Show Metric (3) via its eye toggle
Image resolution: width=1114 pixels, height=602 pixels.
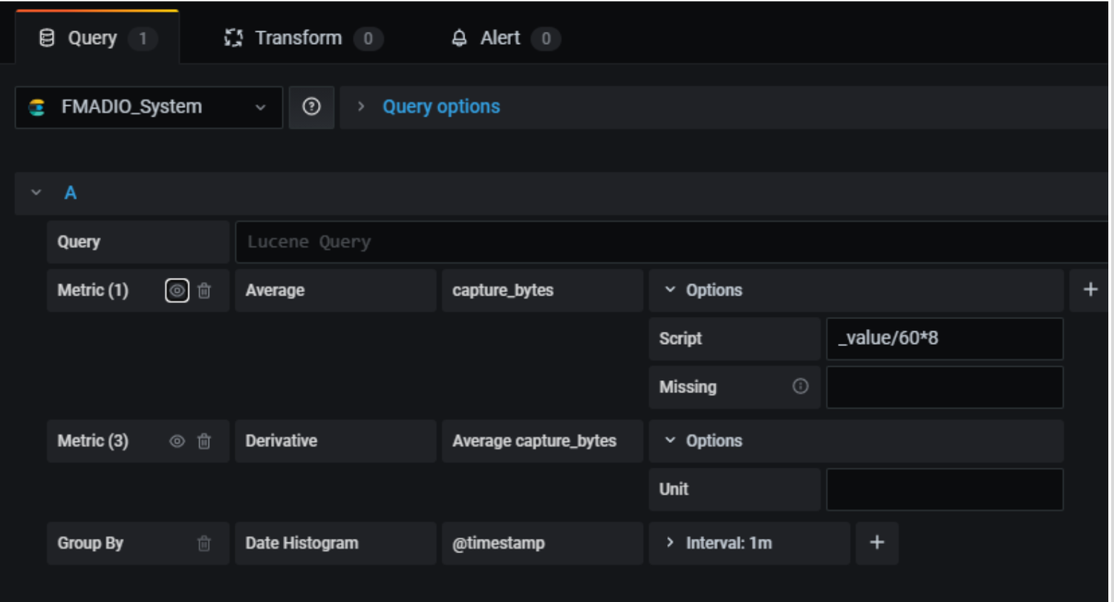(x=177, y=441)
